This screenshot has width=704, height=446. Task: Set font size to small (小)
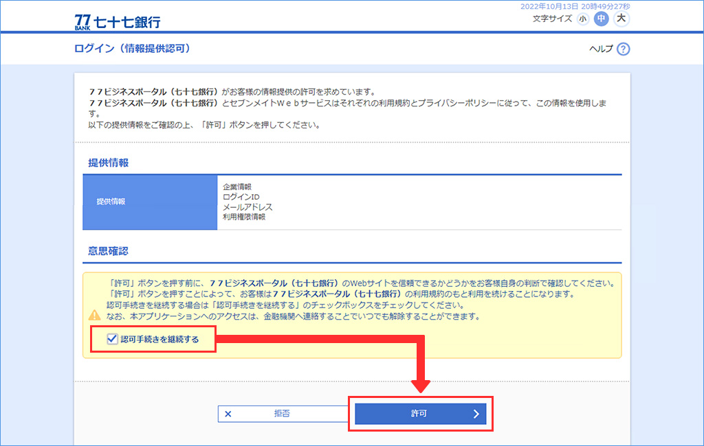click(x=583, y=19)
